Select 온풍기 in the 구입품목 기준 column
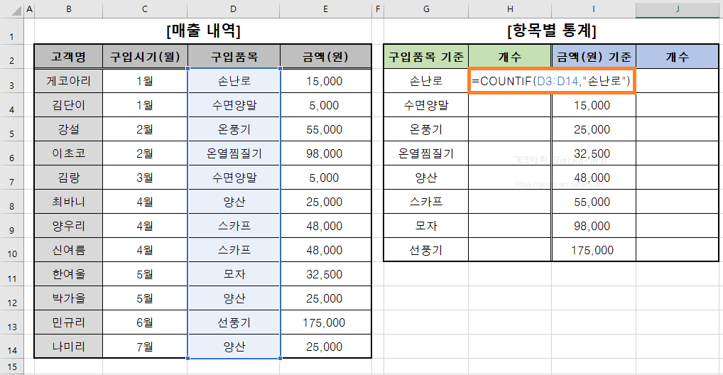Image resolution: width=723 pixels, height=375 pixels. (426, 129)
